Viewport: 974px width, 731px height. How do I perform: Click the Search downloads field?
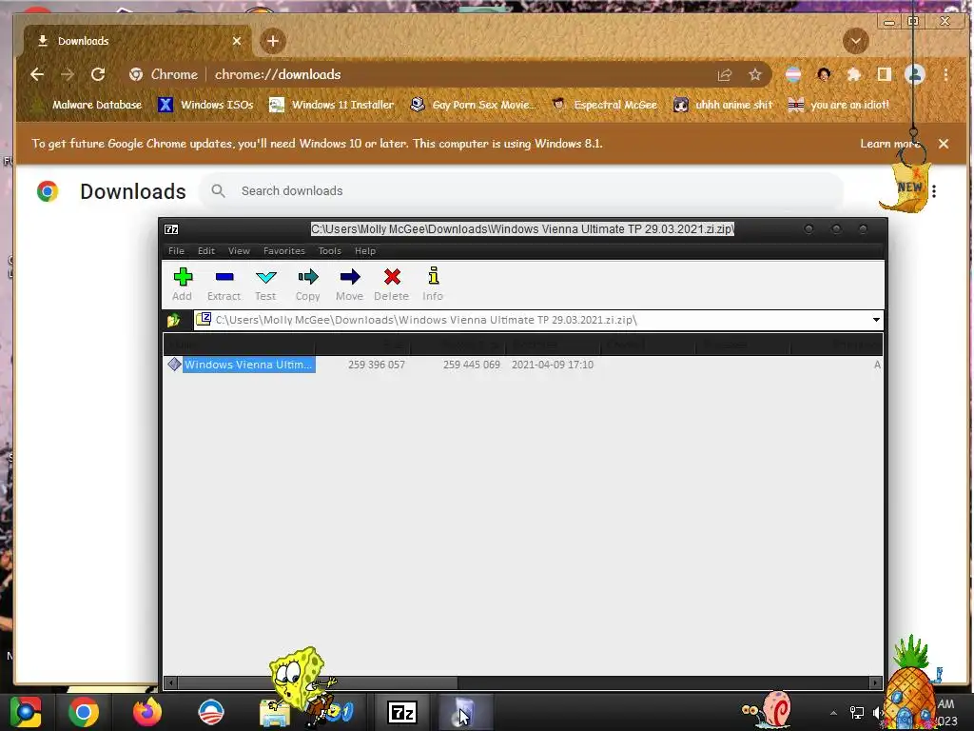click(522, 190)
